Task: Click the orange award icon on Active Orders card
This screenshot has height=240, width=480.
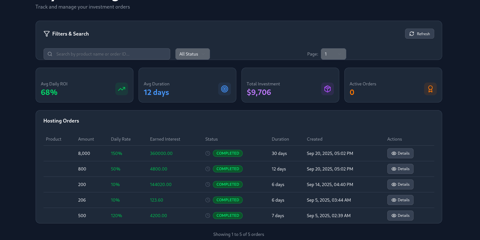Action: (x=430, y=89)
